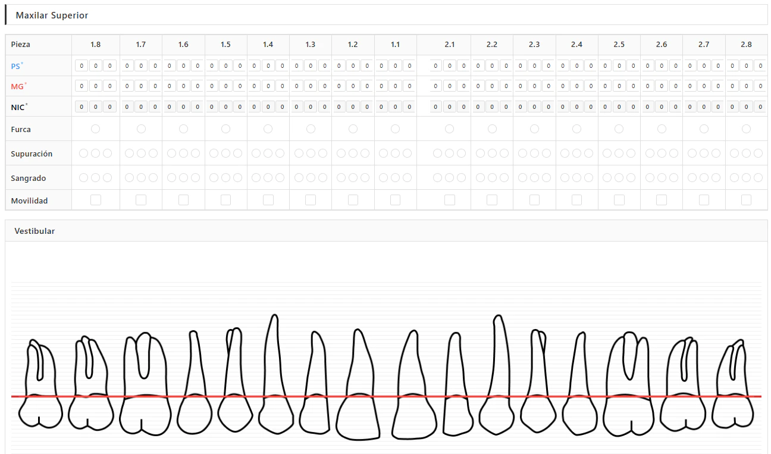Image resolution: width=771 pixels, height=454 pixels.
Task: Toggle last Sangrado circle for tooth 1.1
Action: [x=407, y=177]
